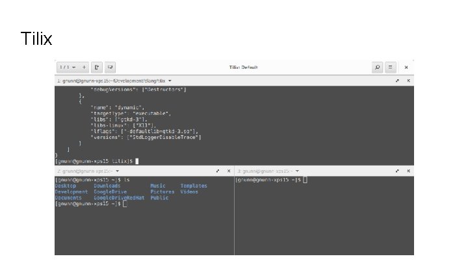This screenshot has height=263, width=468.
Task: Click the "targetType": "executable" line
Action: (131, 113)
